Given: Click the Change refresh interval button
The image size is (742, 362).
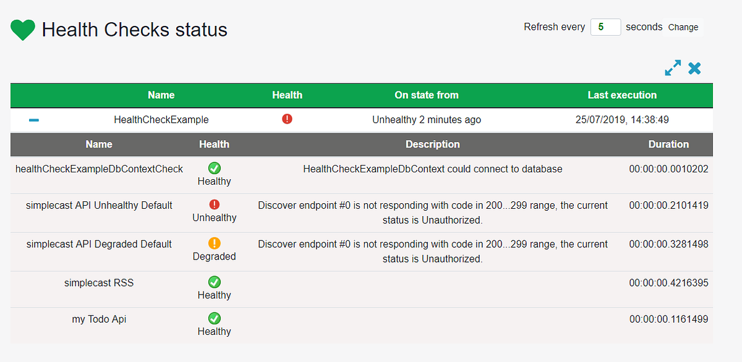Looking at the screenshot, I should 683,27.
